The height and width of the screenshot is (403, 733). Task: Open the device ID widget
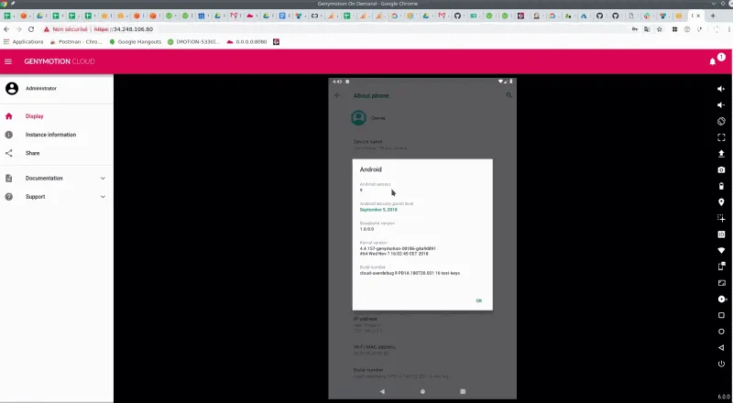tap(721, 234)
